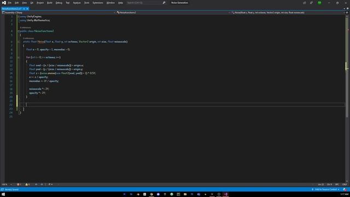The width and height of the screenshot is (350, 197).
Task: Click the yellow warning count indicator
Action: tap(27, 184)
